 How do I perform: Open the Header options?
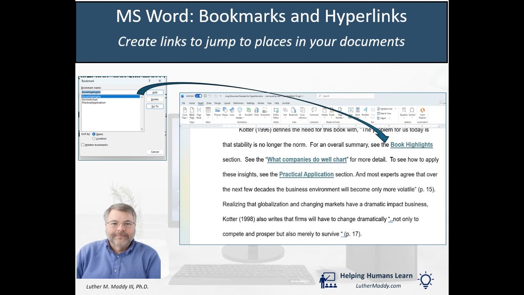(325, 112)
